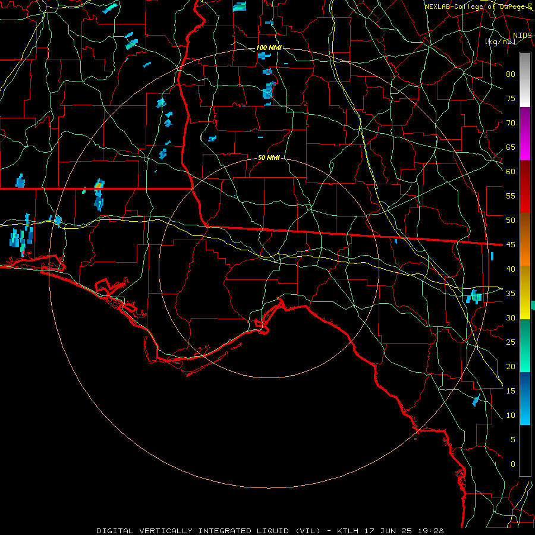Click the 65 value on the color scale

click(511, 147)
